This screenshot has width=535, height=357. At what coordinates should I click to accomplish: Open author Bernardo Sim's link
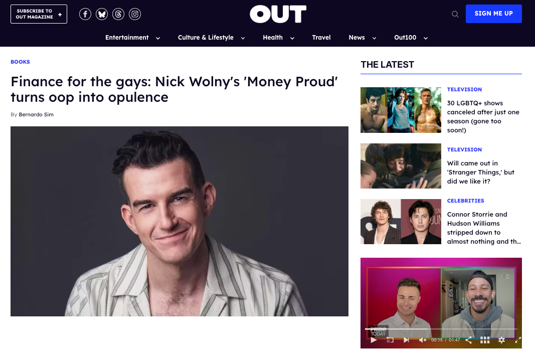36,114
